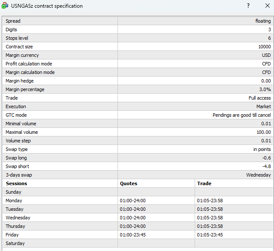The width and height of the screenshot is (274, 251).
Task: Click Monday quotes time 01:00-24:00
Action: click(x=132, y=201)
